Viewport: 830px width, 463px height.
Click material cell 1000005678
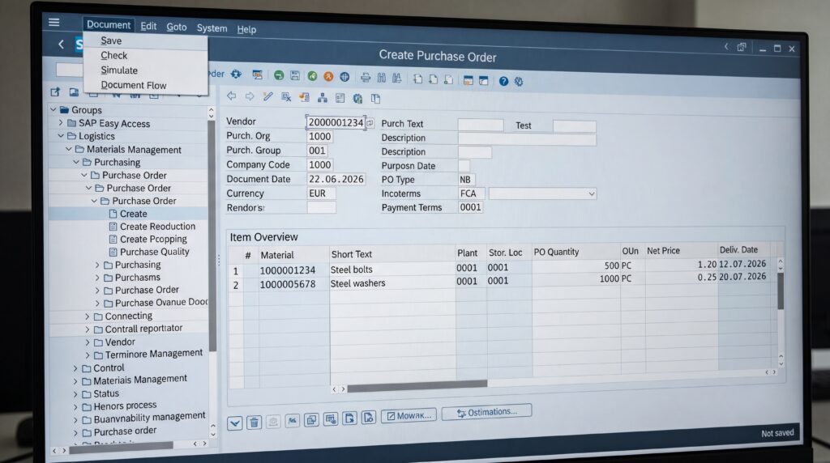(288, 284)
